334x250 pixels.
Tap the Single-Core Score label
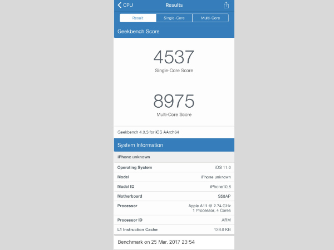point(174,71)
